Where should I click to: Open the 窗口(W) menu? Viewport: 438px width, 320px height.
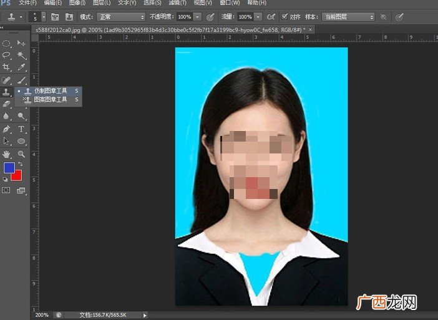pyautogui.click(x=230, y=2)
